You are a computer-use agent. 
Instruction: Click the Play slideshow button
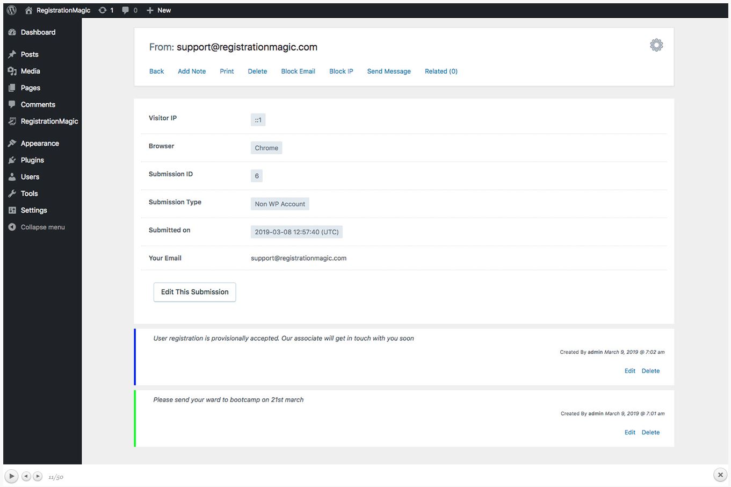click(x=11, y=476)
